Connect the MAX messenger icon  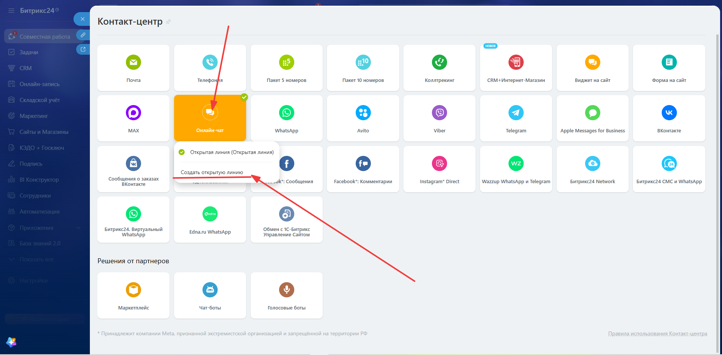(x=133, y=113)
